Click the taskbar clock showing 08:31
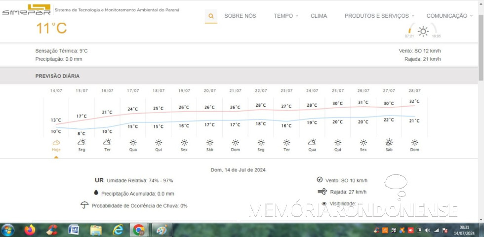Image resolution: width=484 pixels, height=237 pixels. click(464, 230)
